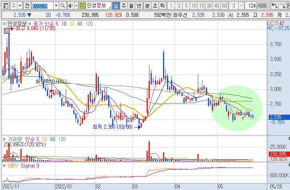Expand the speaker options arrow
Screen dimensions: 290x190
tap(76, 6)
